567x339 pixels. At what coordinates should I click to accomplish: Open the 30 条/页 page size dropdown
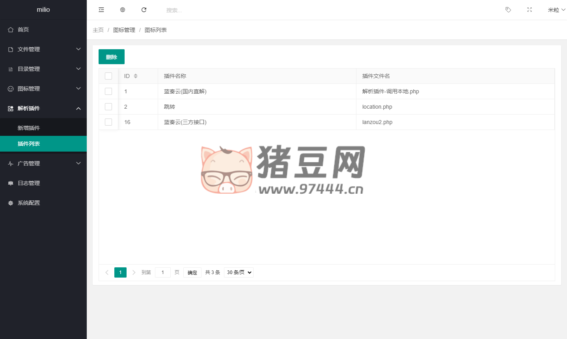pyautogui.click(x=239, y=272)
